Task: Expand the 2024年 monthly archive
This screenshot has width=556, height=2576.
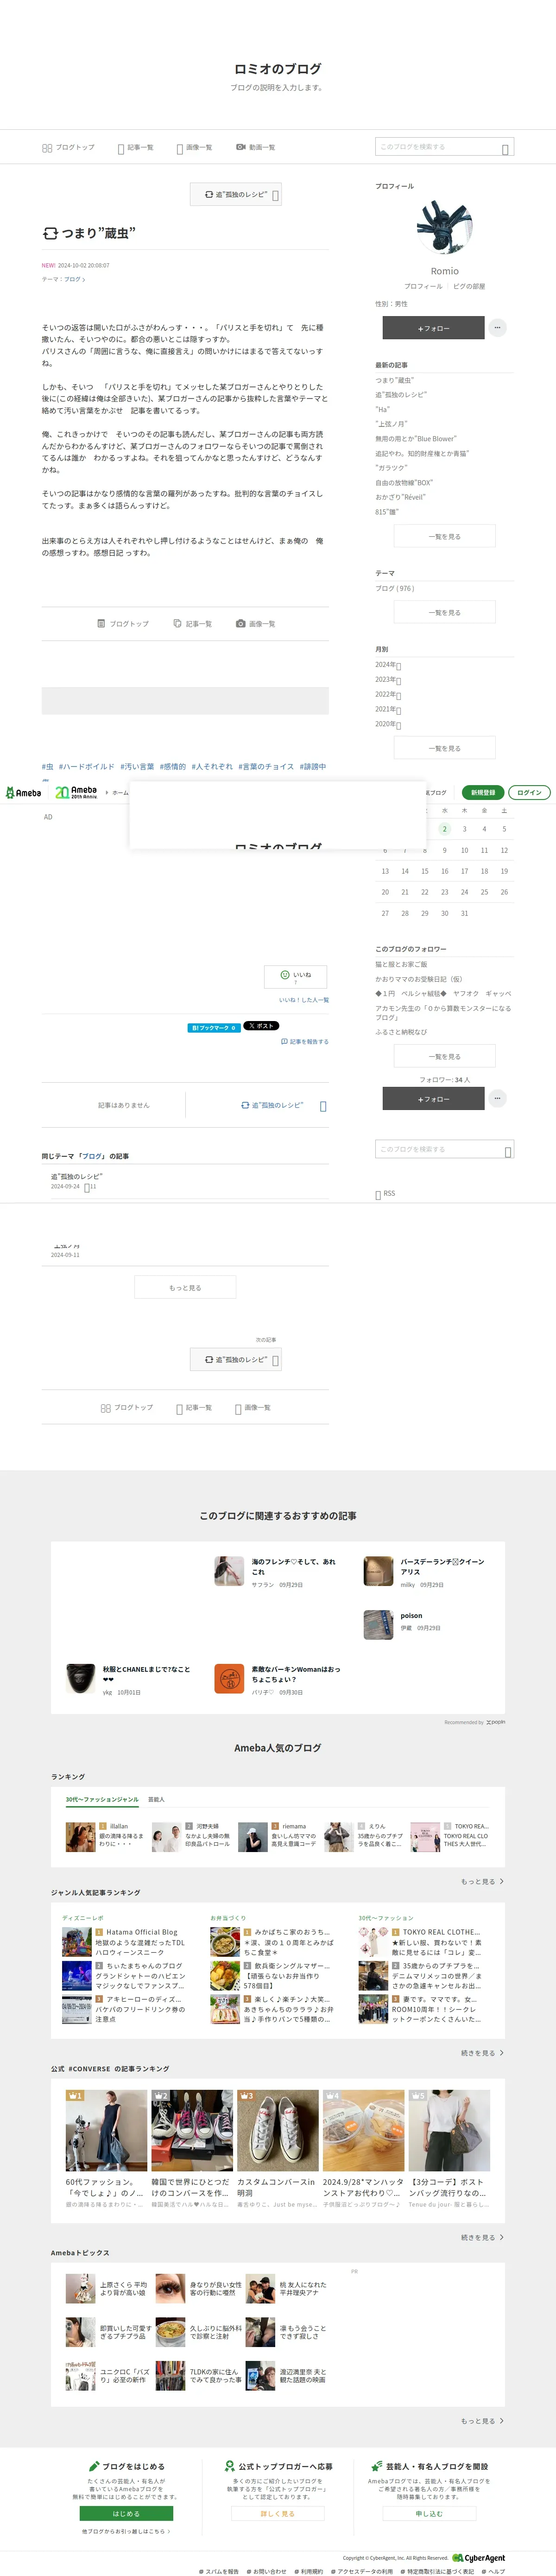Action: 388,665
